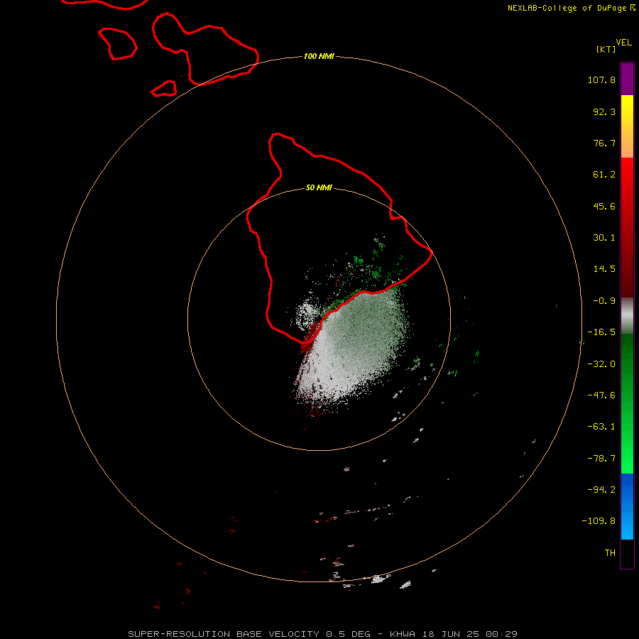Screen dimensions: 639x639
Task: Click the -94.2 legend value
Action: [601, 490]
